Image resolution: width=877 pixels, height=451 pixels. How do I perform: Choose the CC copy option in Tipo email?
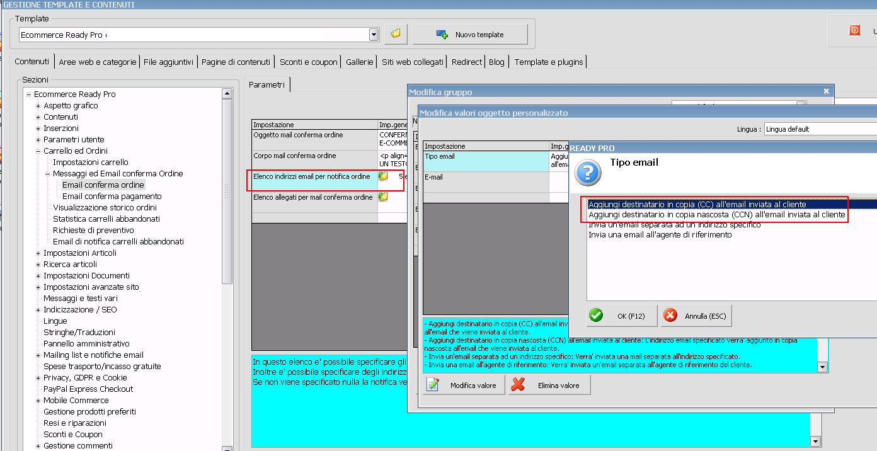(x=731, y=205)
